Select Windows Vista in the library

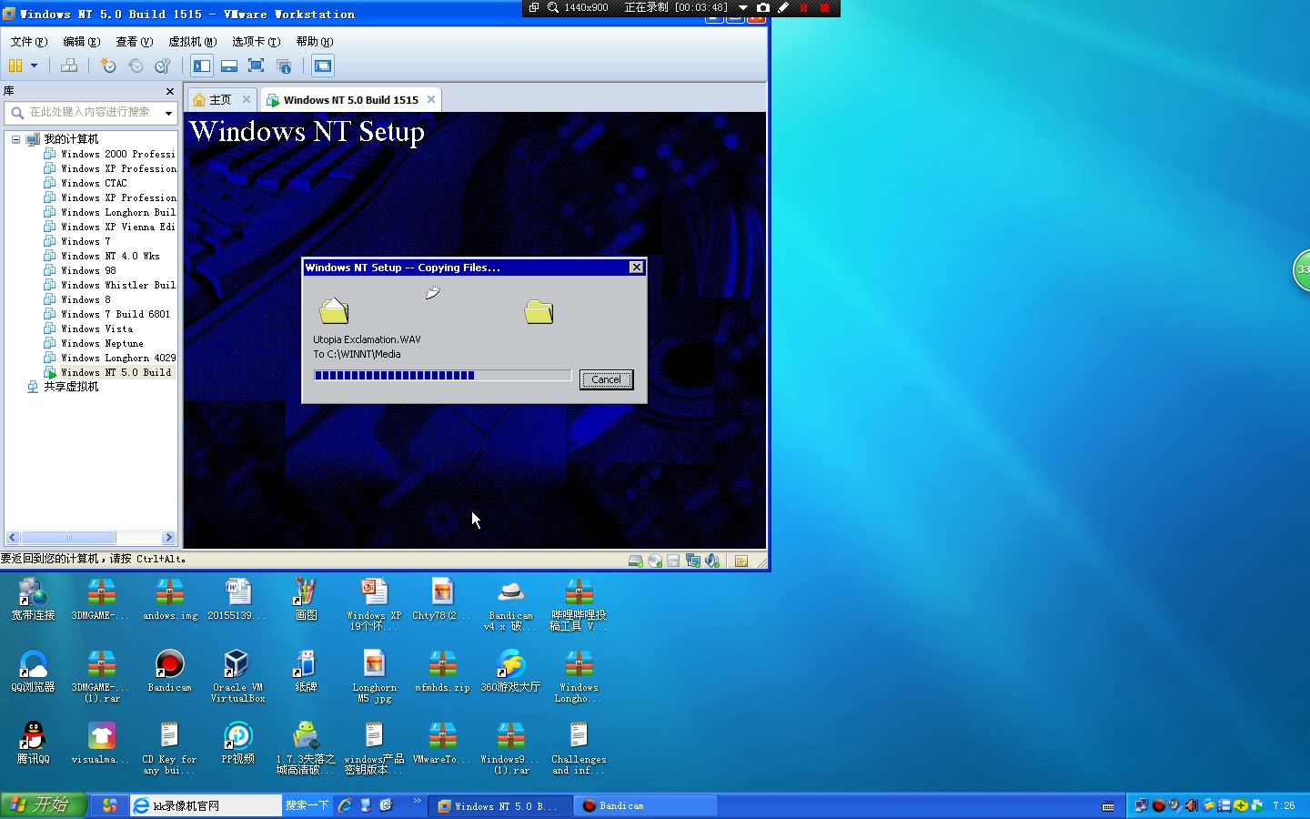point(89,329)
